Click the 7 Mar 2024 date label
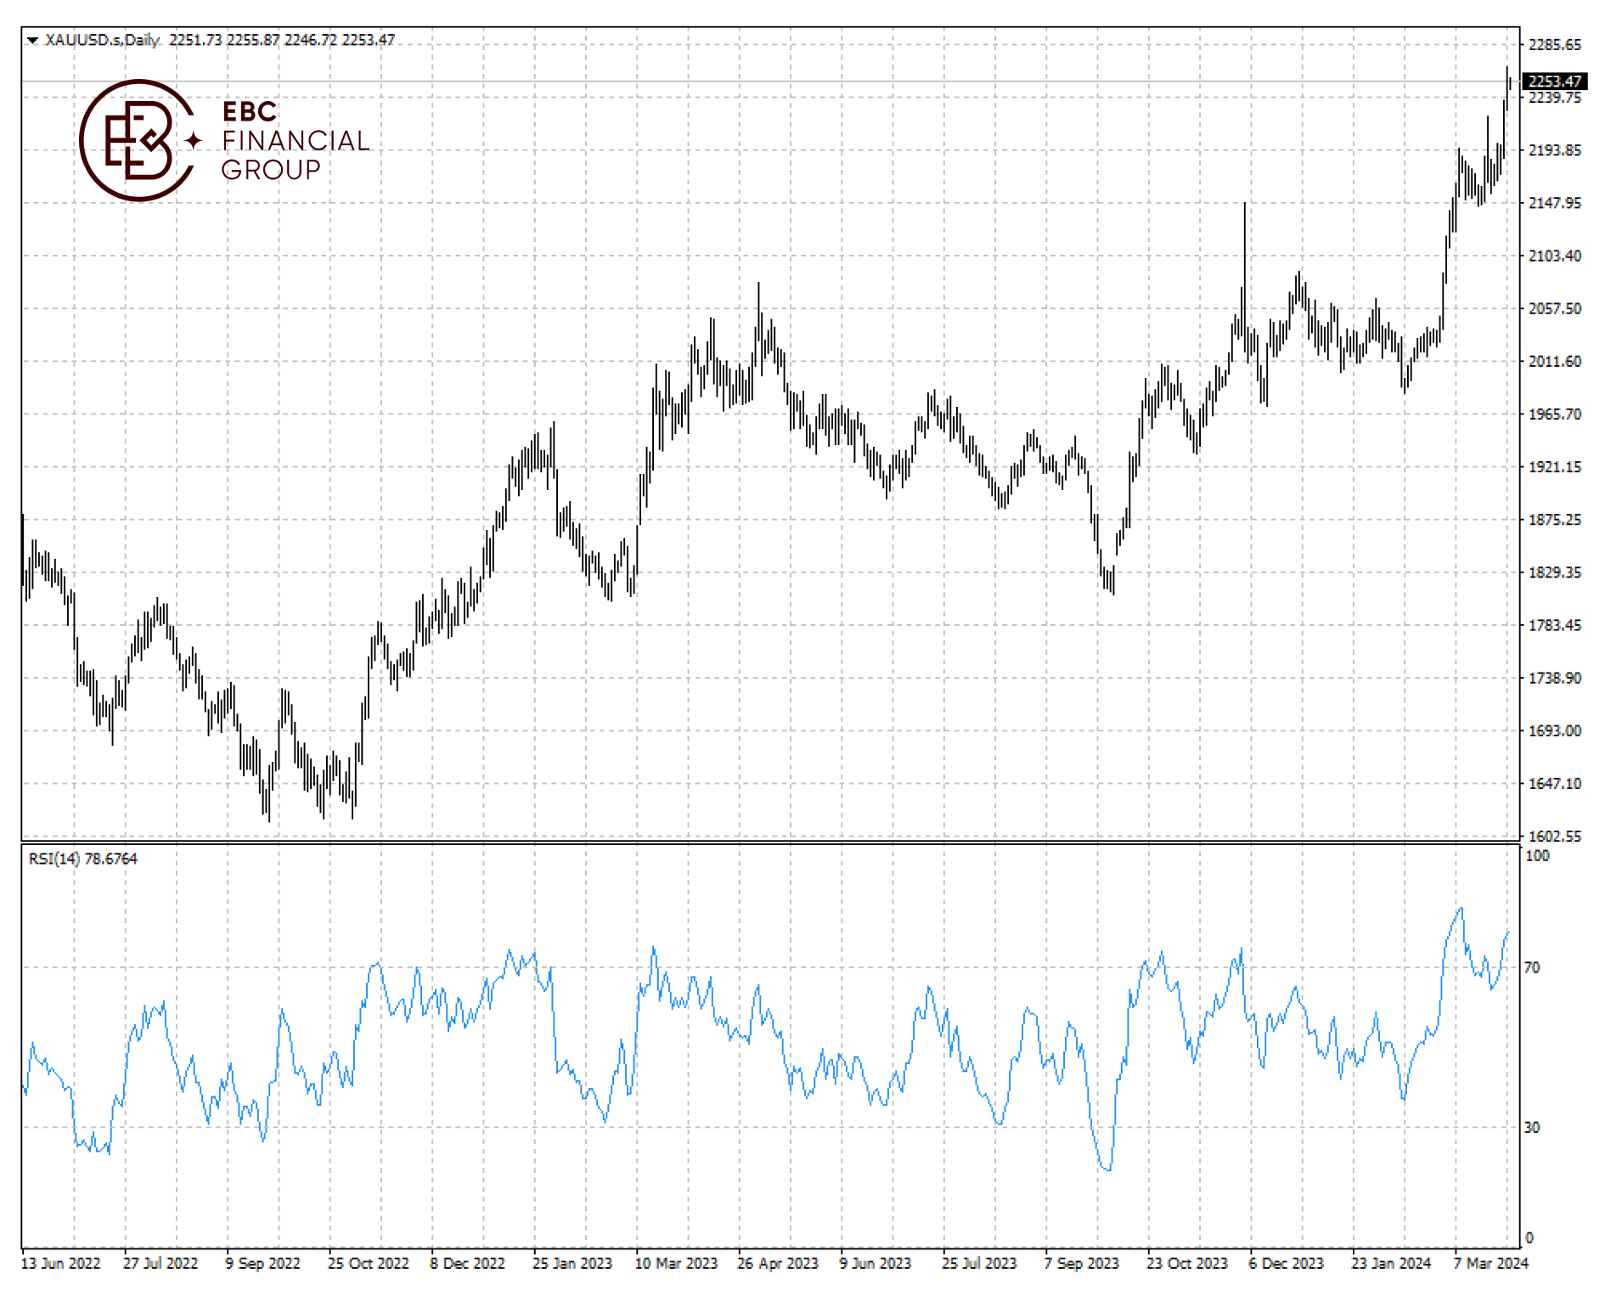Viewport: 1605px width, 1302px height. tap(1490, 1264)
